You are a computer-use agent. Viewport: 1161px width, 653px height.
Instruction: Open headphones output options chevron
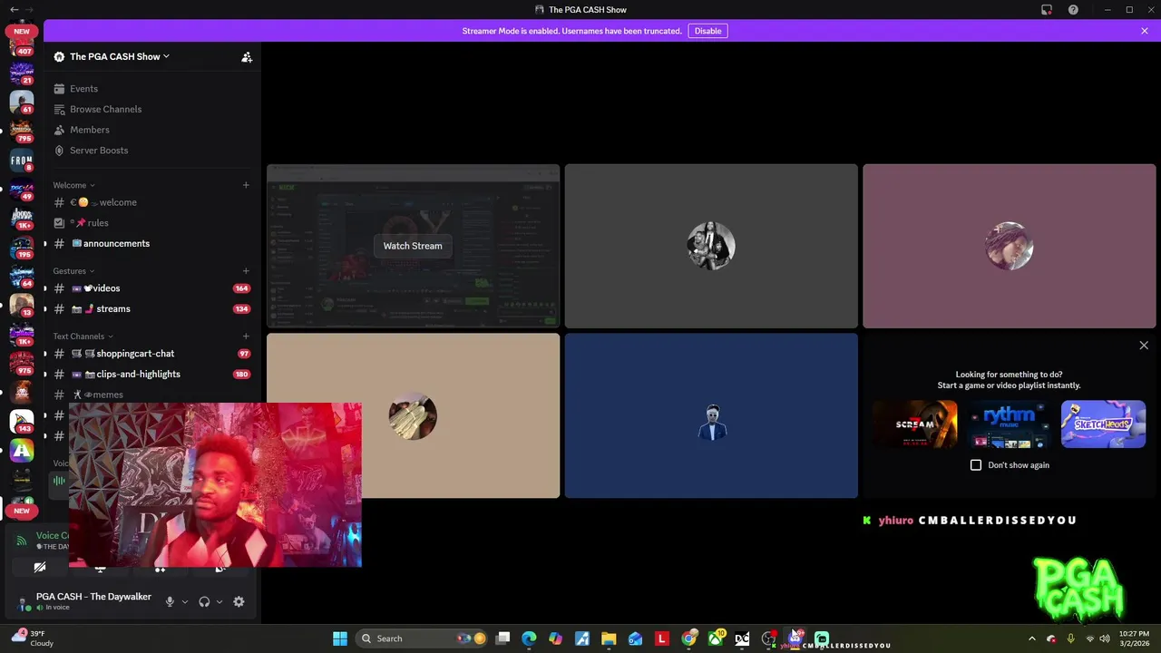coord(220,601)
